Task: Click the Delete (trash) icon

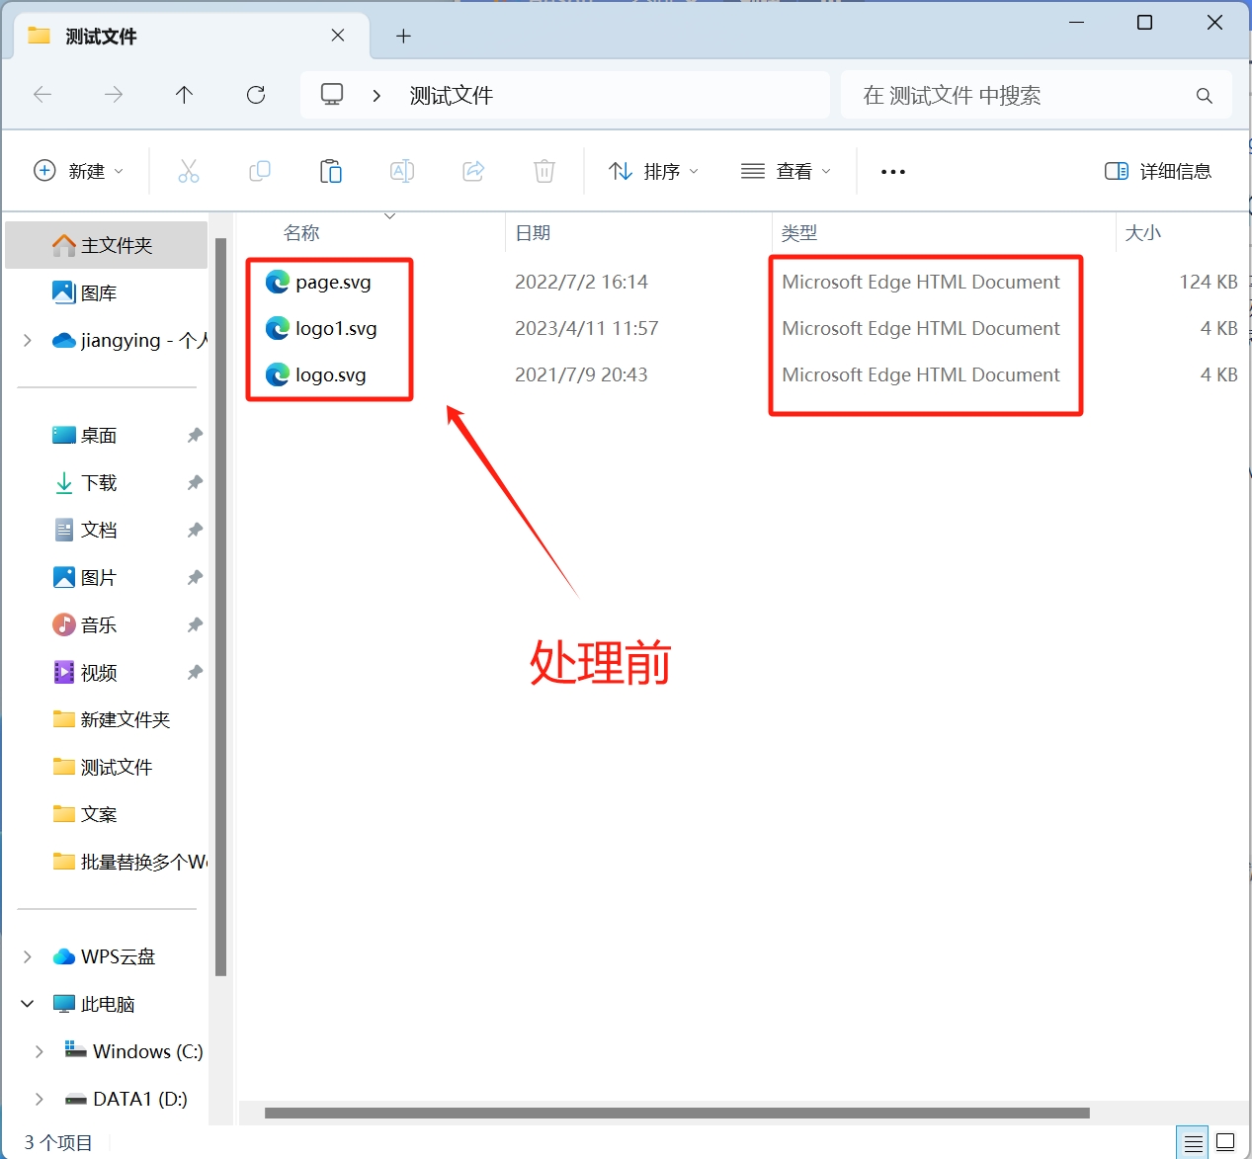Action: click(544, 170)
